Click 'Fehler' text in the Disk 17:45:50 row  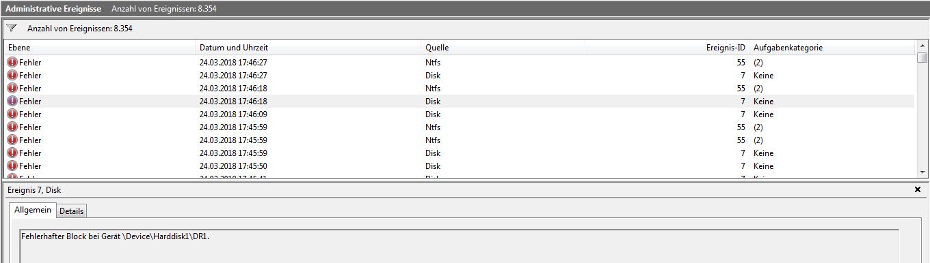click(30, 166)
